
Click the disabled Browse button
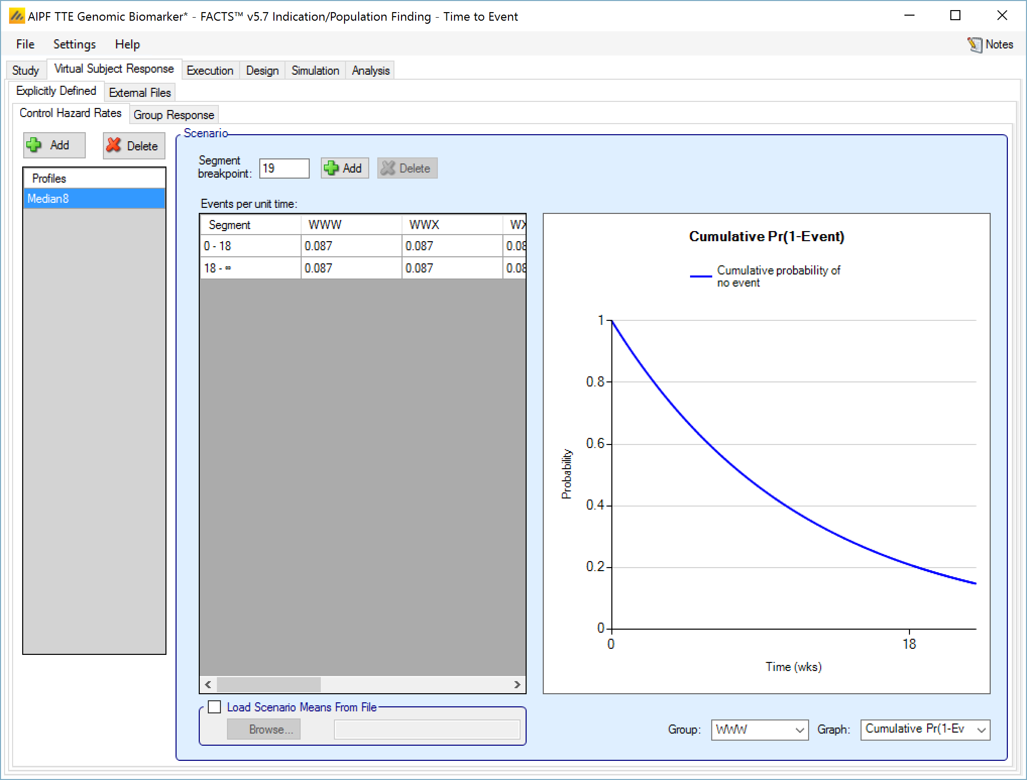[x=264, y=730]
